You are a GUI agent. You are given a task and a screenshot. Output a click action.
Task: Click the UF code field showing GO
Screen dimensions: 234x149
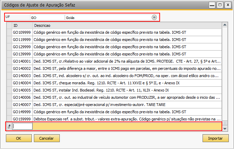tap(47, 18)
